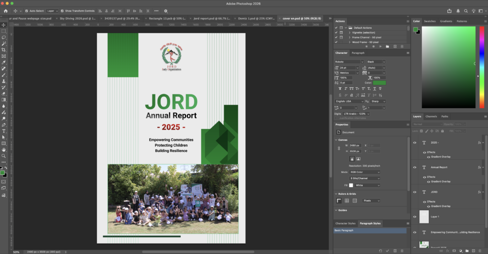488x254 pixels.
Task: Click the green text Color swatch
Action: coord(380,83)
